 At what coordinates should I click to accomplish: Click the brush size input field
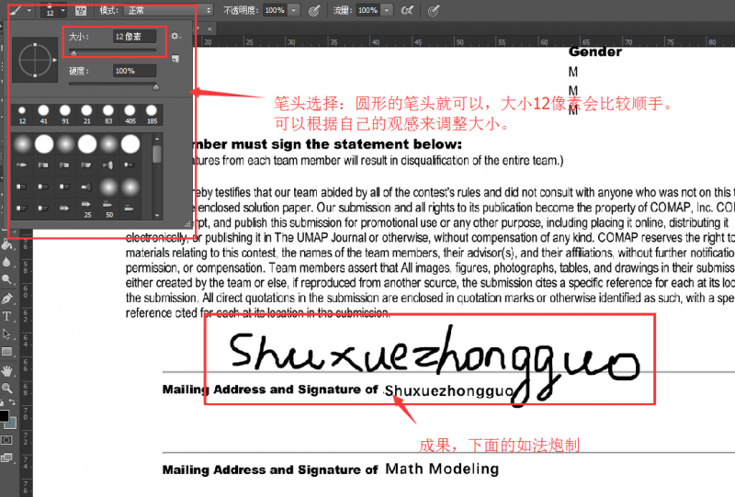[x=134, y=37]
